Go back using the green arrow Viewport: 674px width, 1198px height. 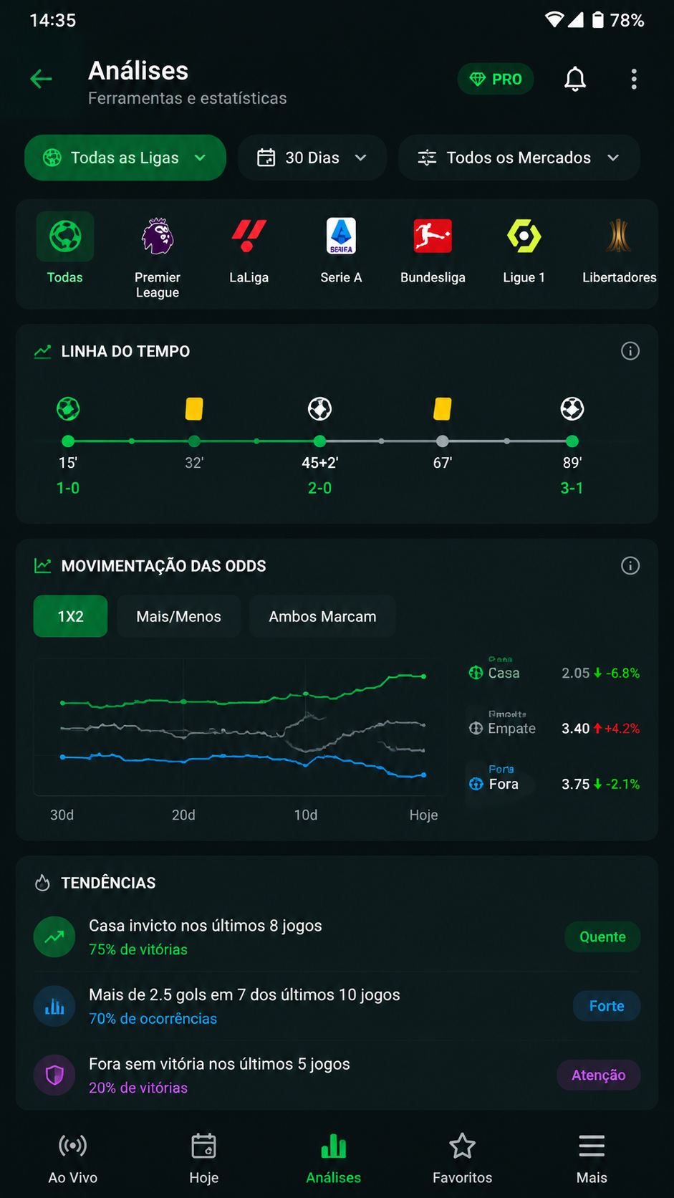42,79
